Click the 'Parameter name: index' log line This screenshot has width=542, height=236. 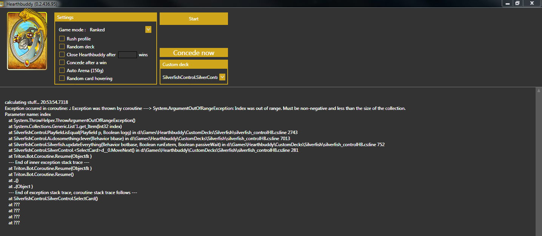[x=28, y=114]
